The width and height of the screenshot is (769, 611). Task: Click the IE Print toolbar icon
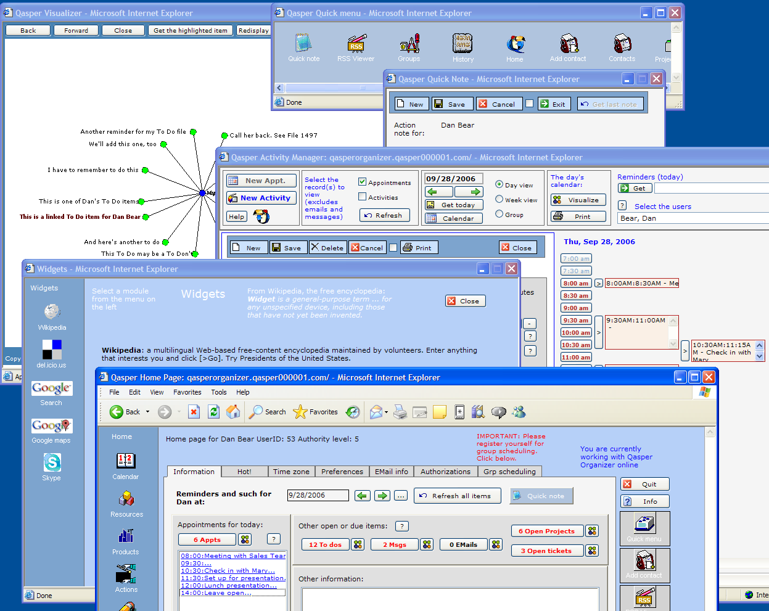pos(400,412)
